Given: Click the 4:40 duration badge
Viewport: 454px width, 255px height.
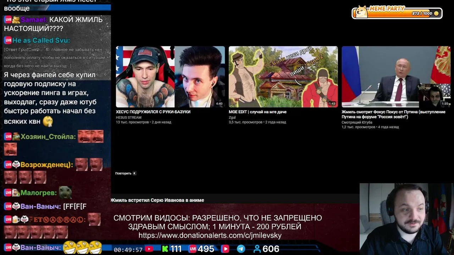Looking at the screenshot, I should pyautogui.click(x=219, y=104).
